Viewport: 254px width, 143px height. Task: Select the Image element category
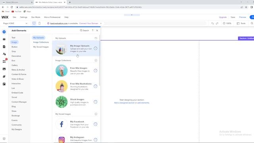pyautogui.click(x=14, y=42)
